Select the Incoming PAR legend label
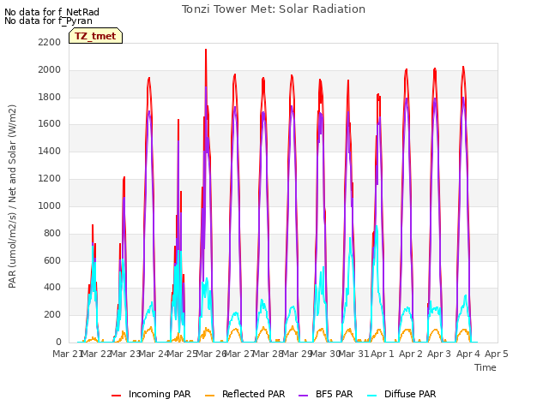 [x=160, y=394]
